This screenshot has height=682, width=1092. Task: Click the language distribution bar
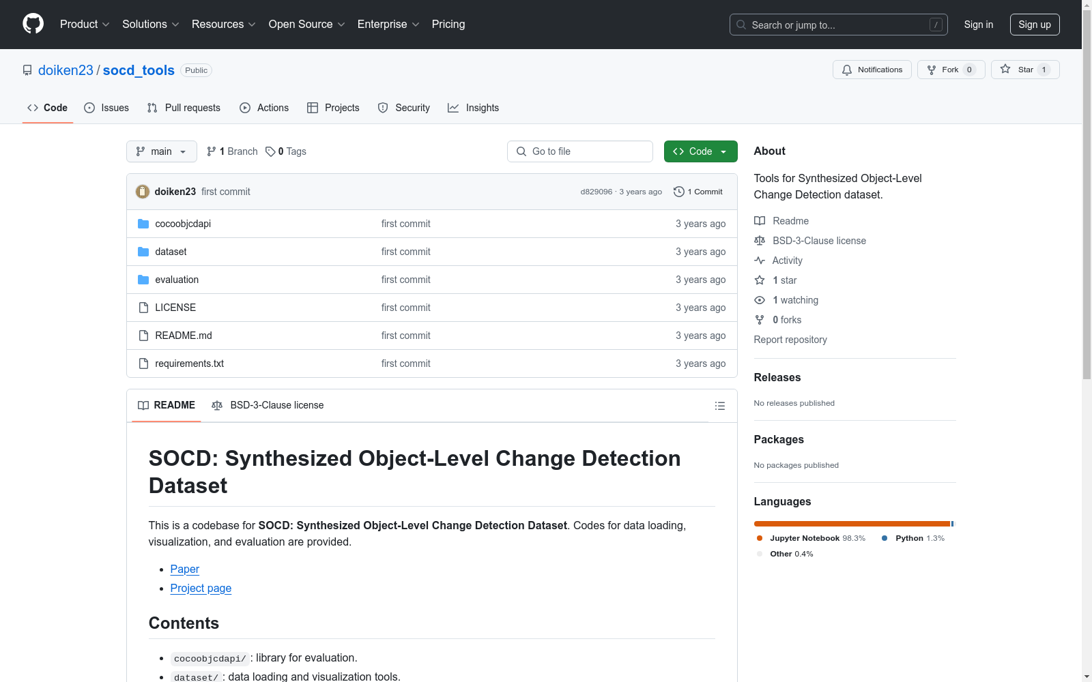(x=854, y=524)
